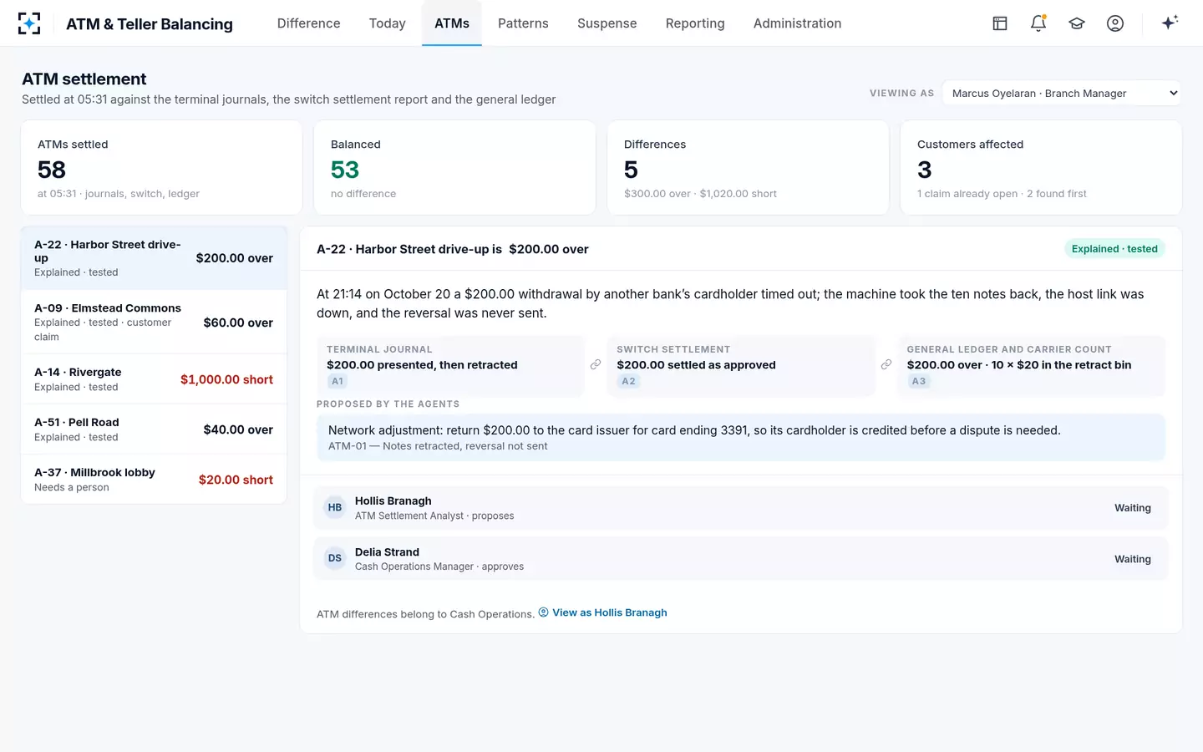Open the Reporting tab
Screen dimensions: 1203x752
tap(695, 23)
